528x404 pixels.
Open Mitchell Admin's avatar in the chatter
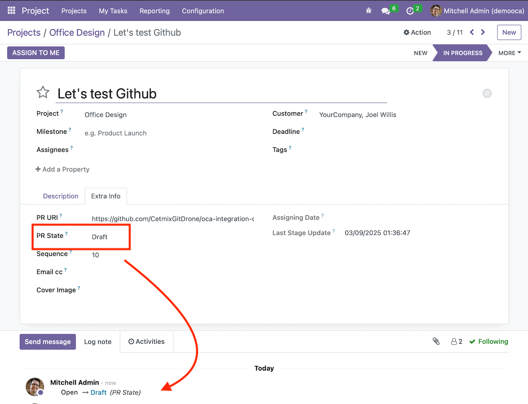[35, 387]
